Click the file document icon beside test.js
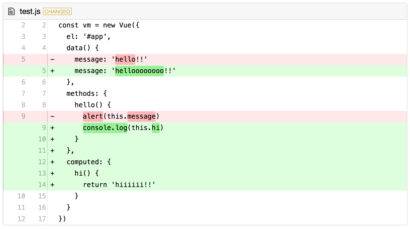The height and width of the screenshot is (229, 410). [11, 12]
